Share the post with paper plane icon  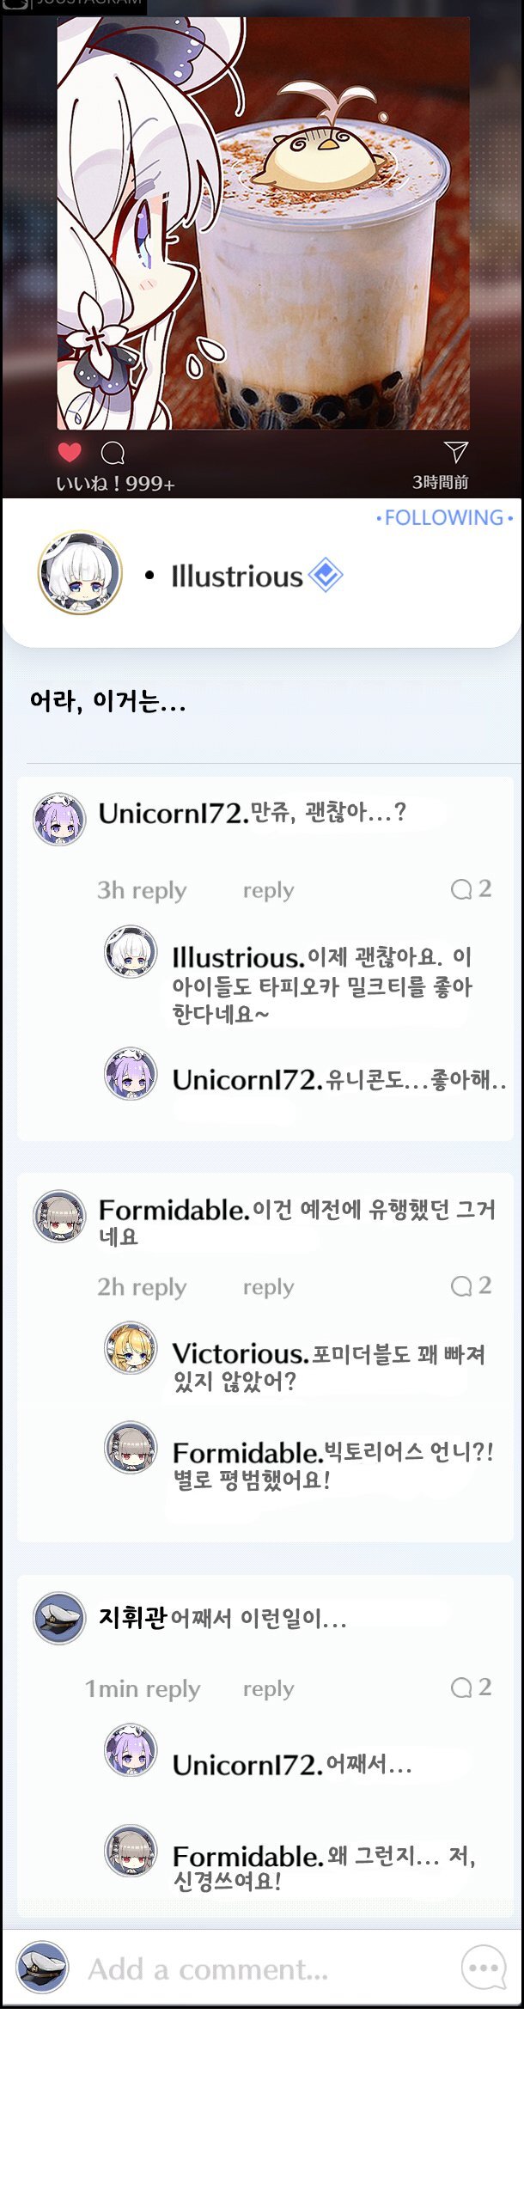tap(455, 452)
